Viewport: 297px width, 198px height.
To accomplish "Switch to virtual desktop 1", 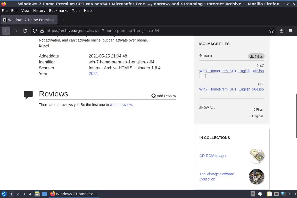I will tap(12, 194).
